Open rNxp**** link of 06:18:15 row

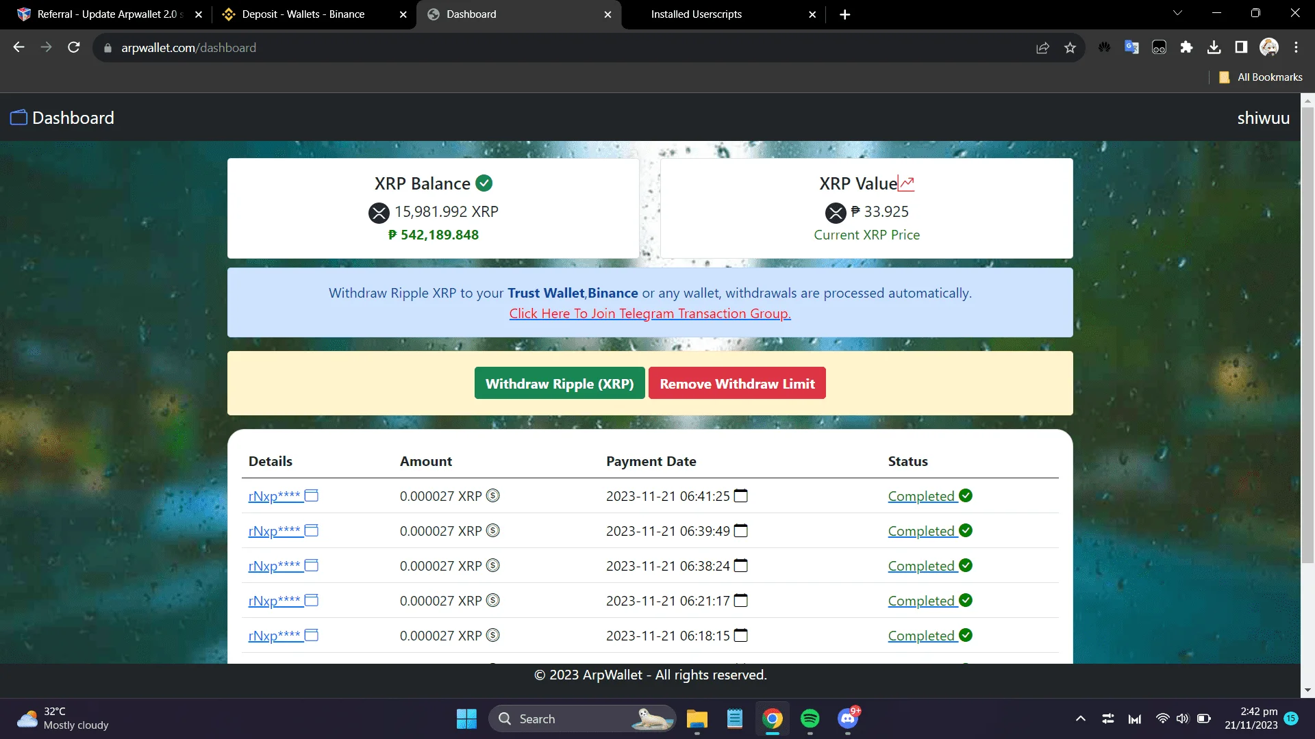(275, 636)
